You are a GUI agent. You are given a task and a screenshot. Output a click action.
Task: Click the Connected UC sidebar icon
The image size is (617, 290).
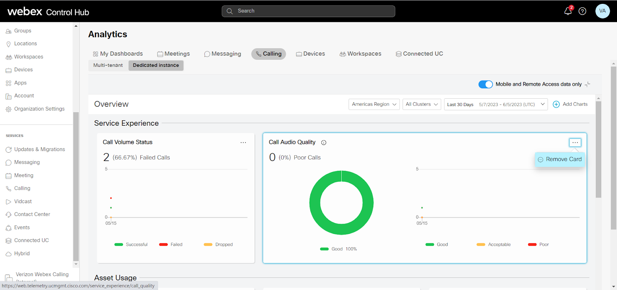tap(8, 241)
